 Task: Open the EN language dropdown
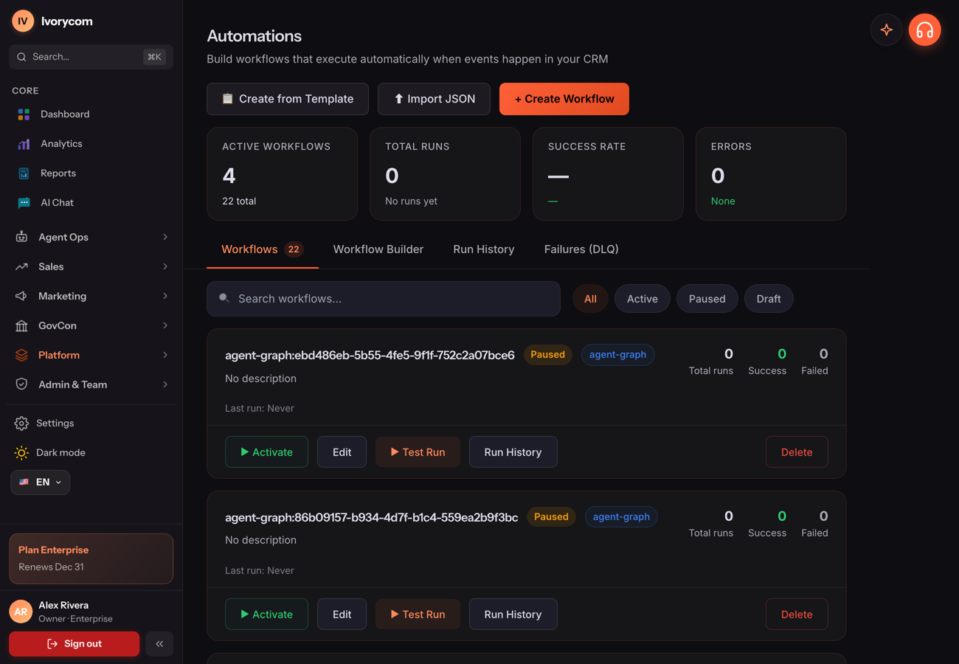[x=41, y=483]
